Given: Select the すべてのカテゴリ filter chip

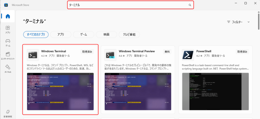Looking at the screenshot, I should point(36,35).
